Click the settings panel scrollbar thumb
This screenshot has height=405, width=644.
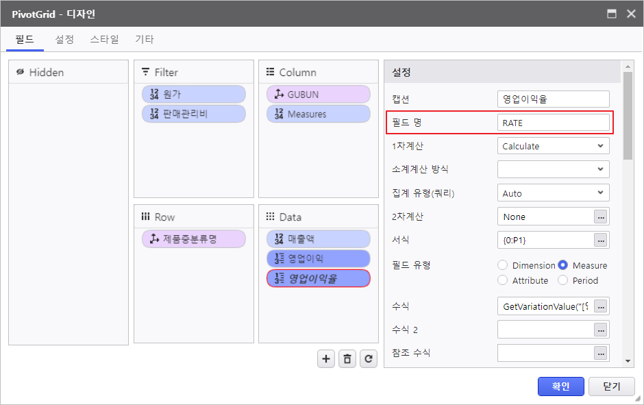(628, 115)
